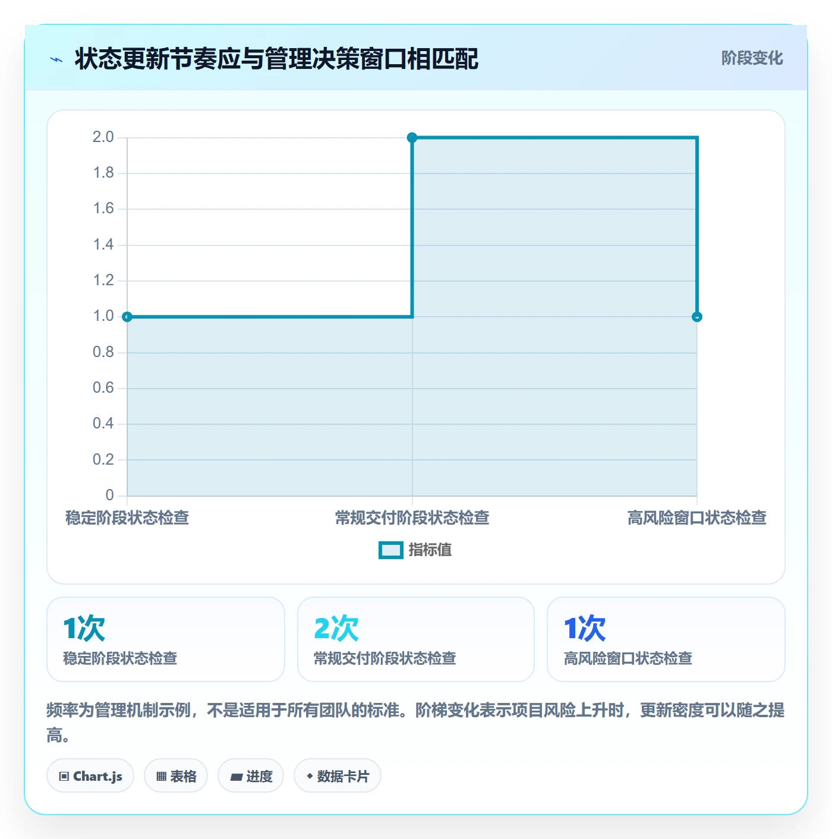Click the 稳定阶段状态检查 card caption

[121, 658]
